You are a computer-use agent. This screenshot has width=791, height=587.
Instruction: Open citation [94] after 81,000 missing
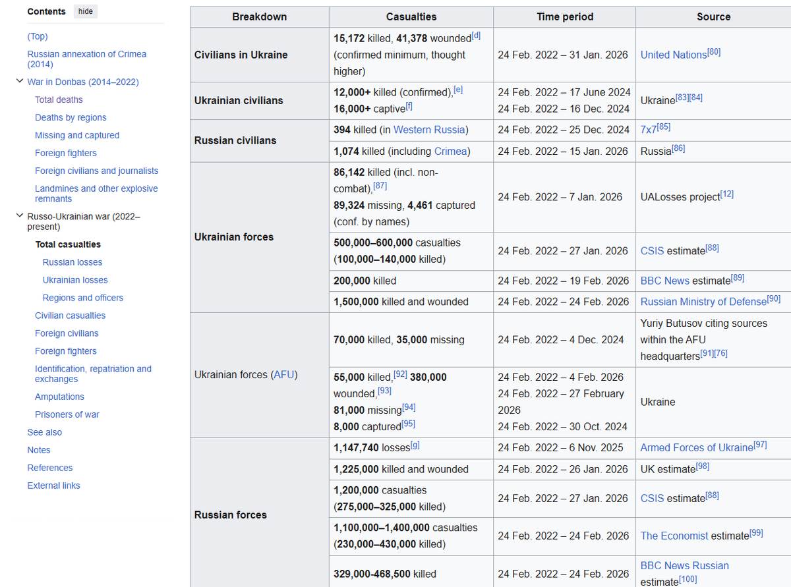pyautogui.click(x=409, y=407)
